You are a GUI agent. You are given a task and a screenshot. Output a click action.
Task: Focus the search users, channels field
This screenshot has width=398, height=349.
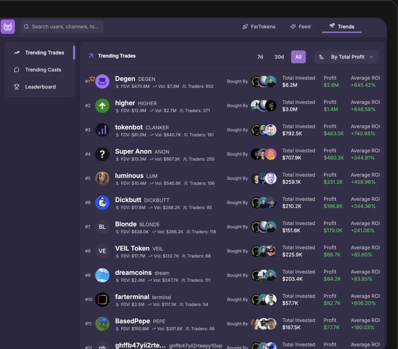pos(62,27)
